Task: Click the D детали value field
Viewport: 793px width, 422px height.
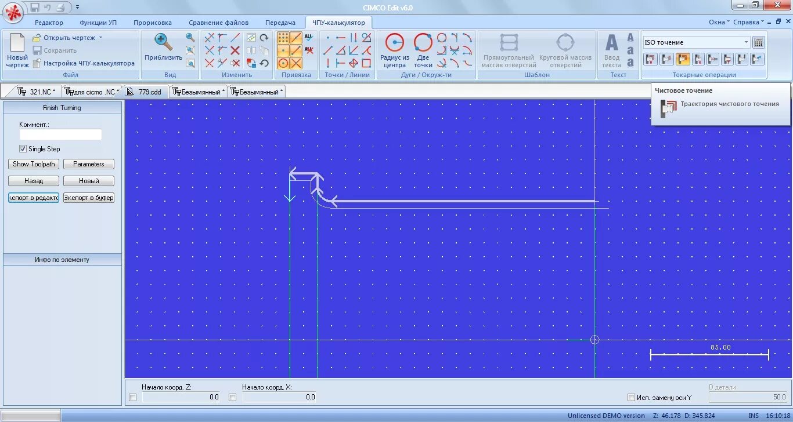Action: tap(748, 397)
